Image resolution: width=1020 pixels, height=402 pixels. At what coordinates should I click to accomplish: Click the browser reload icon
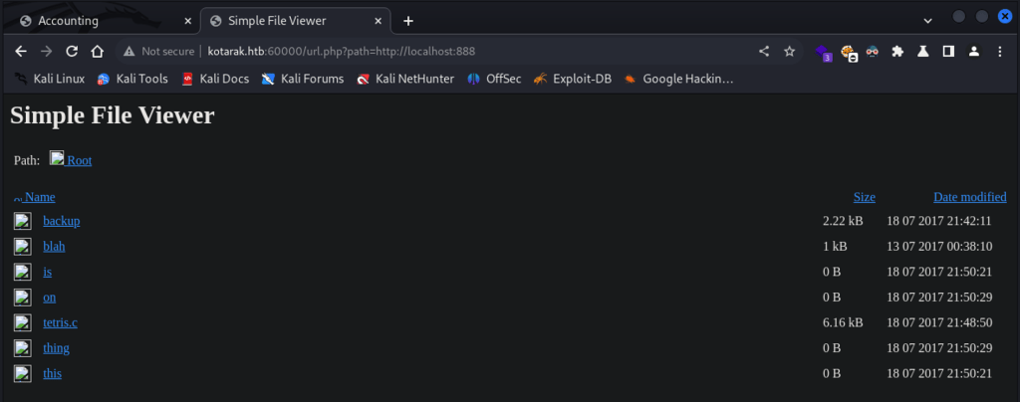pos(72,51)
